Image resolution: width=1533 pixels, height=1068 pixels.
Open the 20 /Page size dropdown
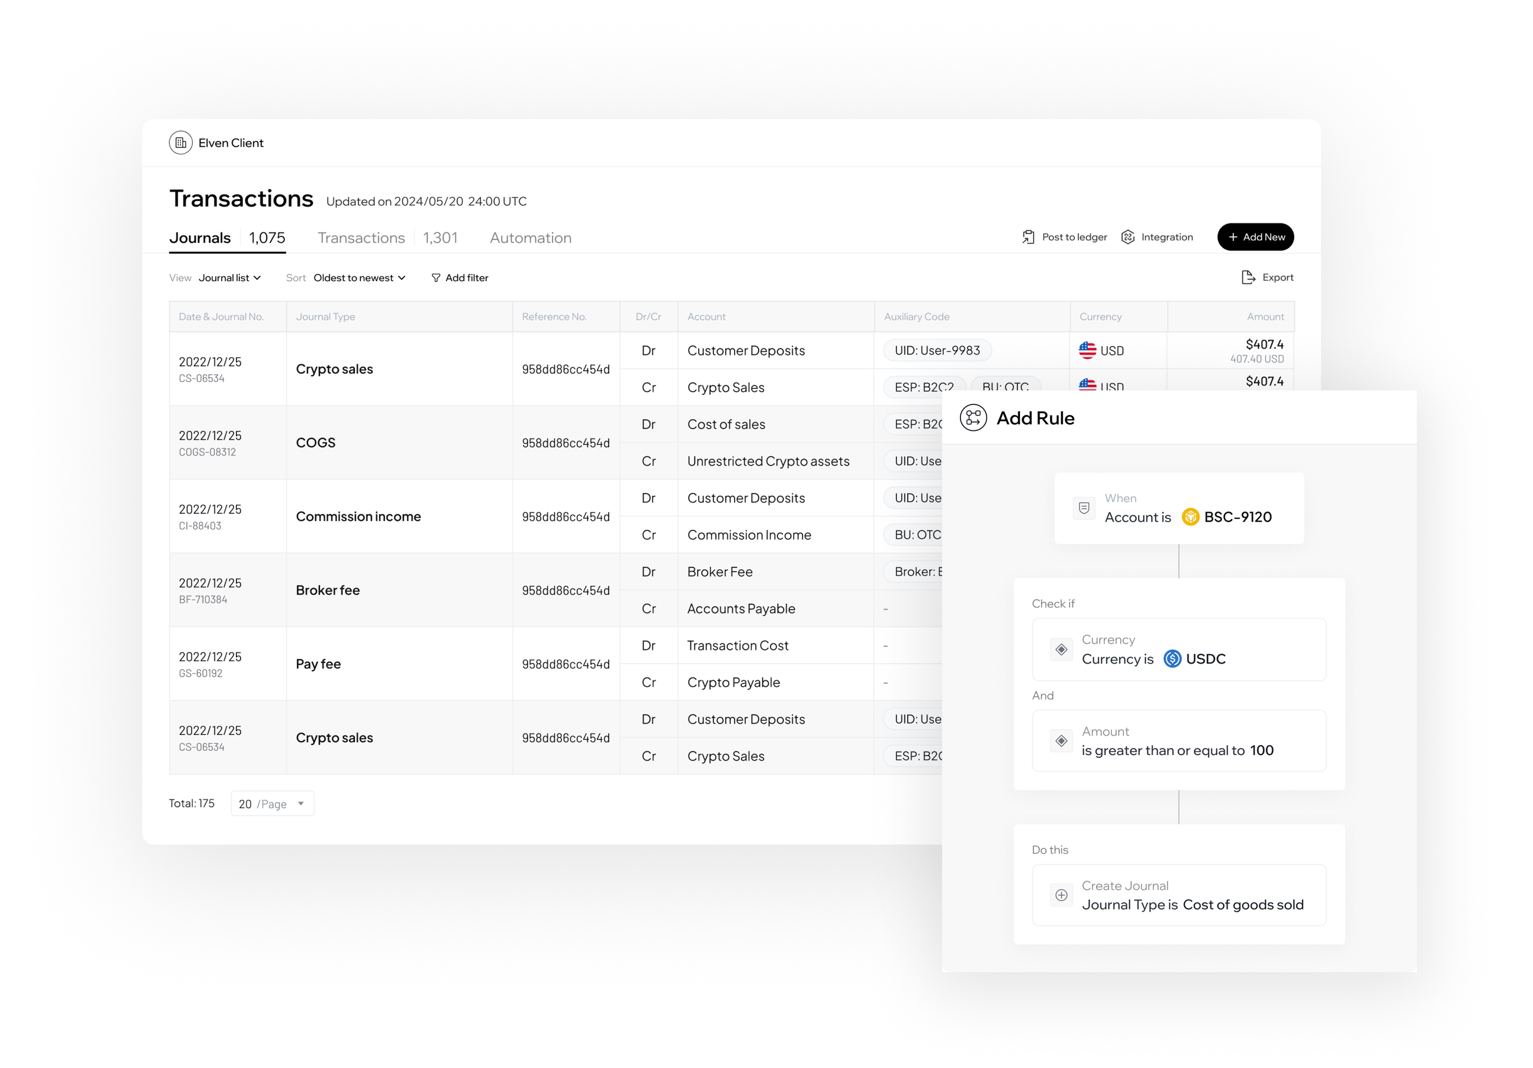pyautogui.click(x=272, y=804)
